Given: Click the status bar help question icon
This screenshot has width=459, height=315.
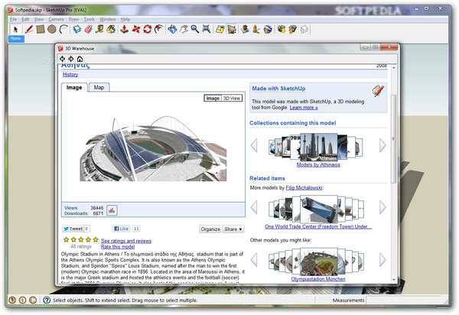Looking at the screenshot, I should (x=47, y=300).
